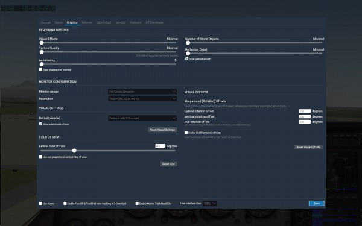Click the Lateral rotation offset field
362x226 pixels.
[x=305, y=111]
